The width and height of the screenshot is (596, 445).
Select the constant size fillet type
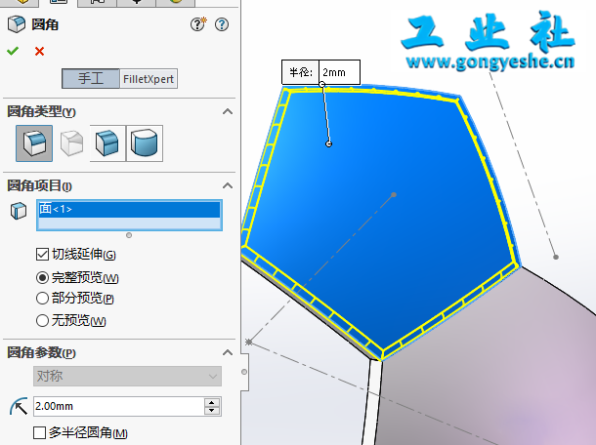34,143
